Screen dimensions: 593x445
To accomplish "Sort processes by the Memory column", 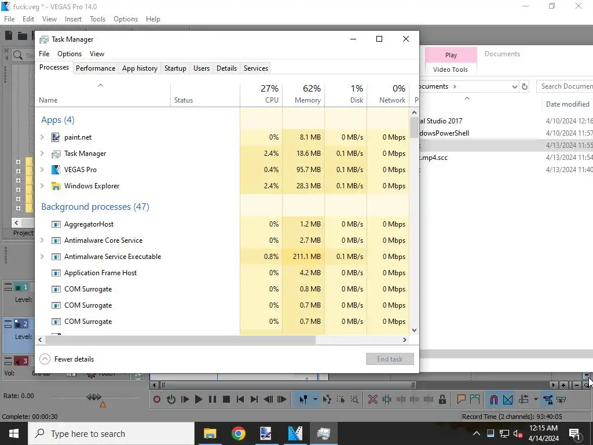I will (x=303, y=94).
